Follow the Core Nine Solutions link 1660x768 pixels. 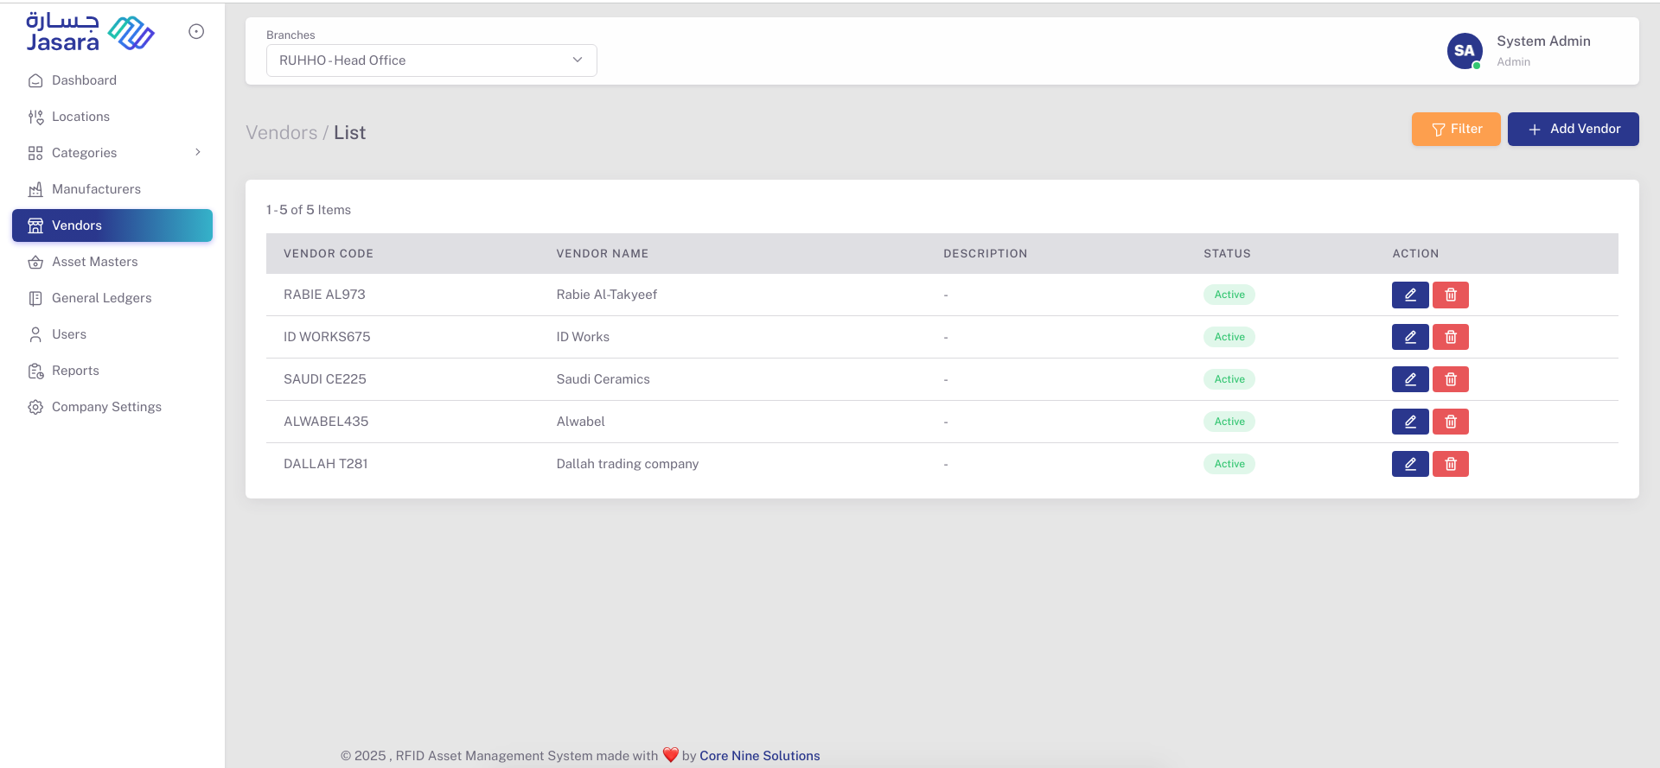[x=759, y=756]
